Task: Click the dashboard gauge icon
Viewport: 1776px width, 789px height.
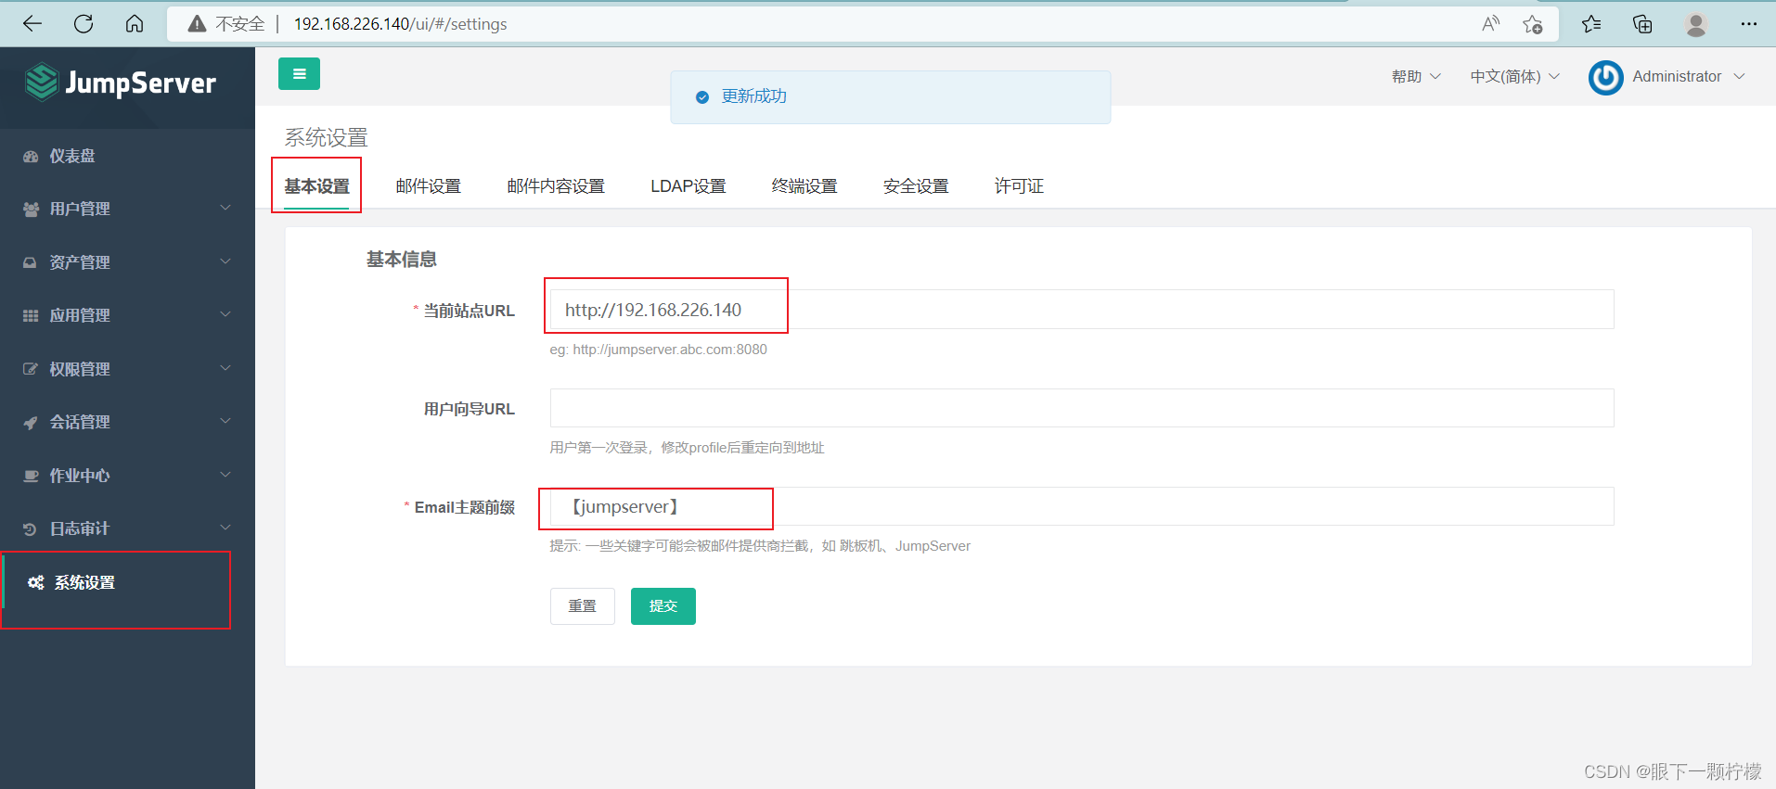Action: coord(31,156)
